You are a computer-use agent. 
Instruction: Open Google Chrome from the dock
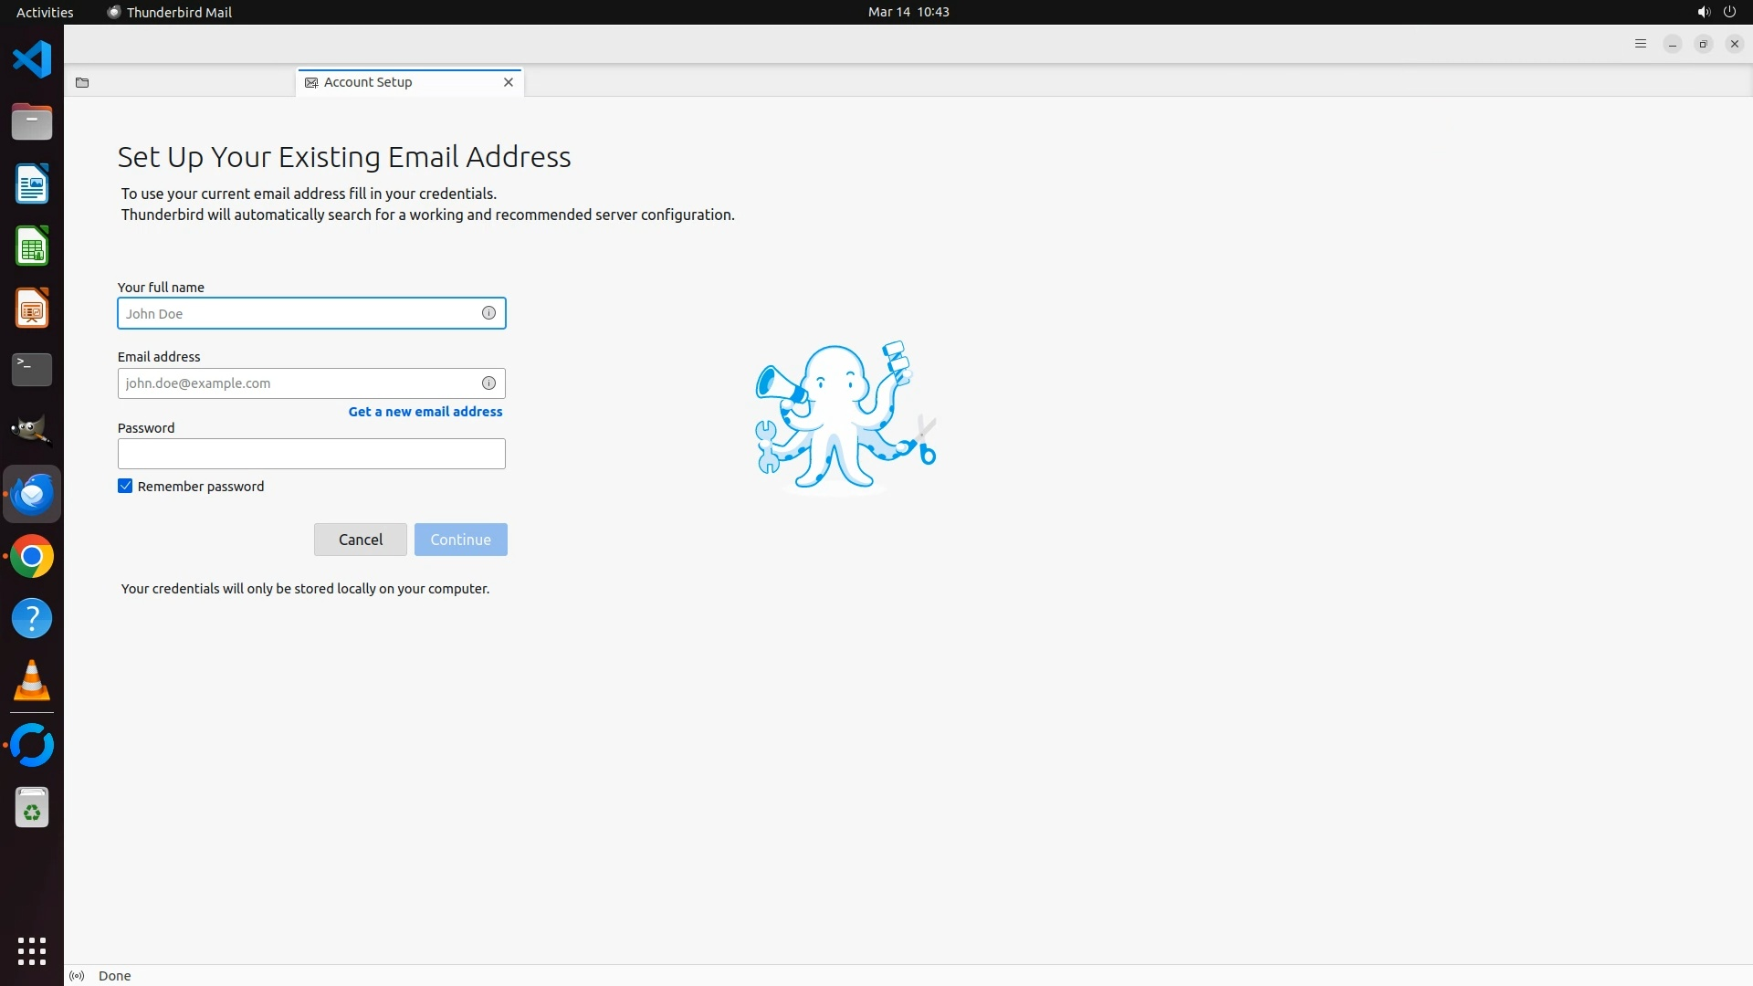(x=32, y=557)
